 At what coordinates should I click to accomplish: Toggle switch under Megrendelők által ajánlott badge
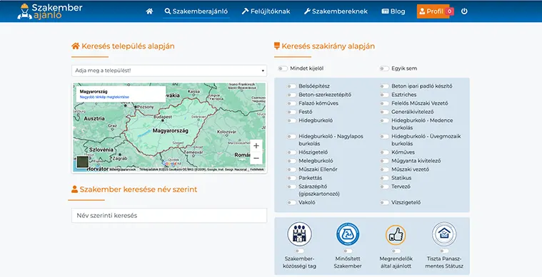(x=396, y=251)
